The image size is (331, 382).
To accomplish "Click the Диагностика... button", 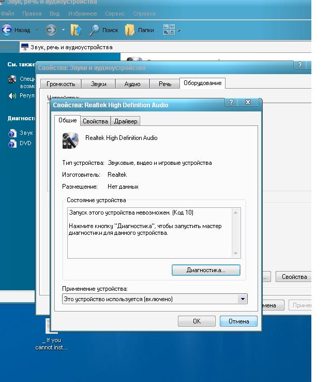I will click(206, 270).
